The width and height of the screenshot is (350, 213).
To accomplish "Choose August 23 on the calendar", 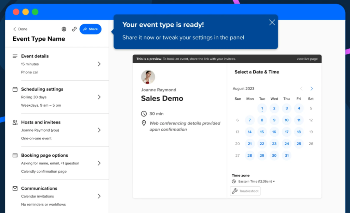I will point(274,144).
